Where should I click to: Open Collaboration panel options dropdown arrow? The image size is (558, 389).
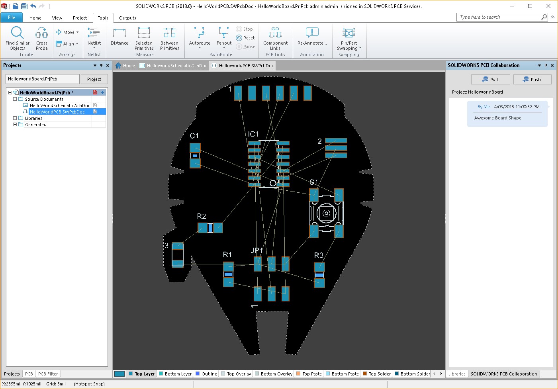tap(539, 65)
